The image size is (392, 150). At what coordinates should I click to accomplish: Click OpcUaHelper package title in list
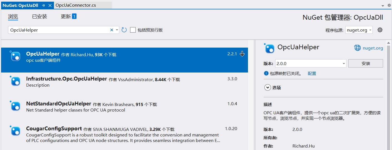(43, 54)
